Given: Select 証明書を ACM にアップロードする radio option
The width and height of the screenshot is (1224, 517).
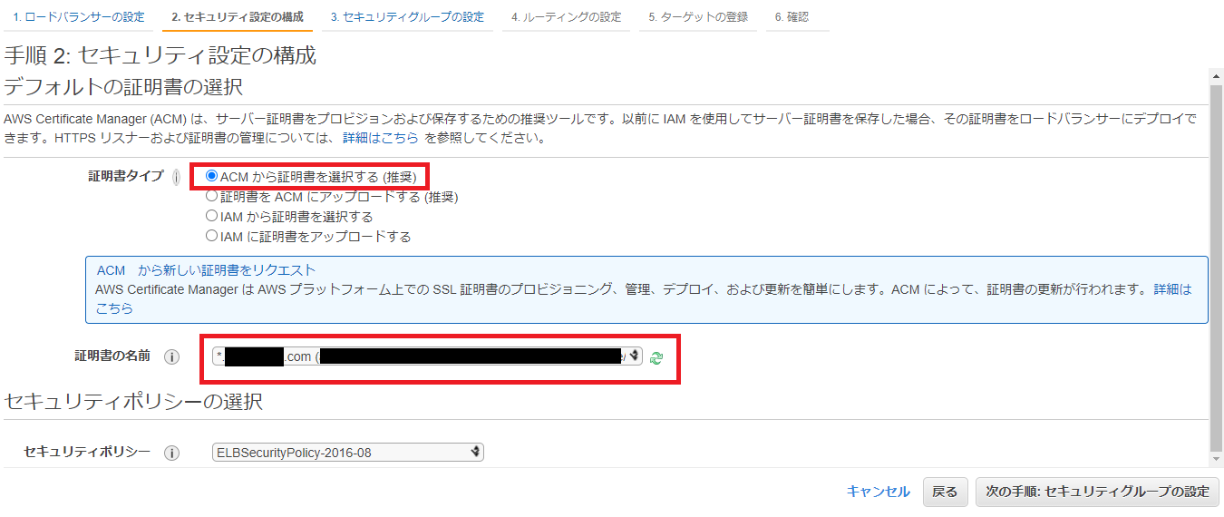Looking at the screenshot, I should [x=212, y=197].
